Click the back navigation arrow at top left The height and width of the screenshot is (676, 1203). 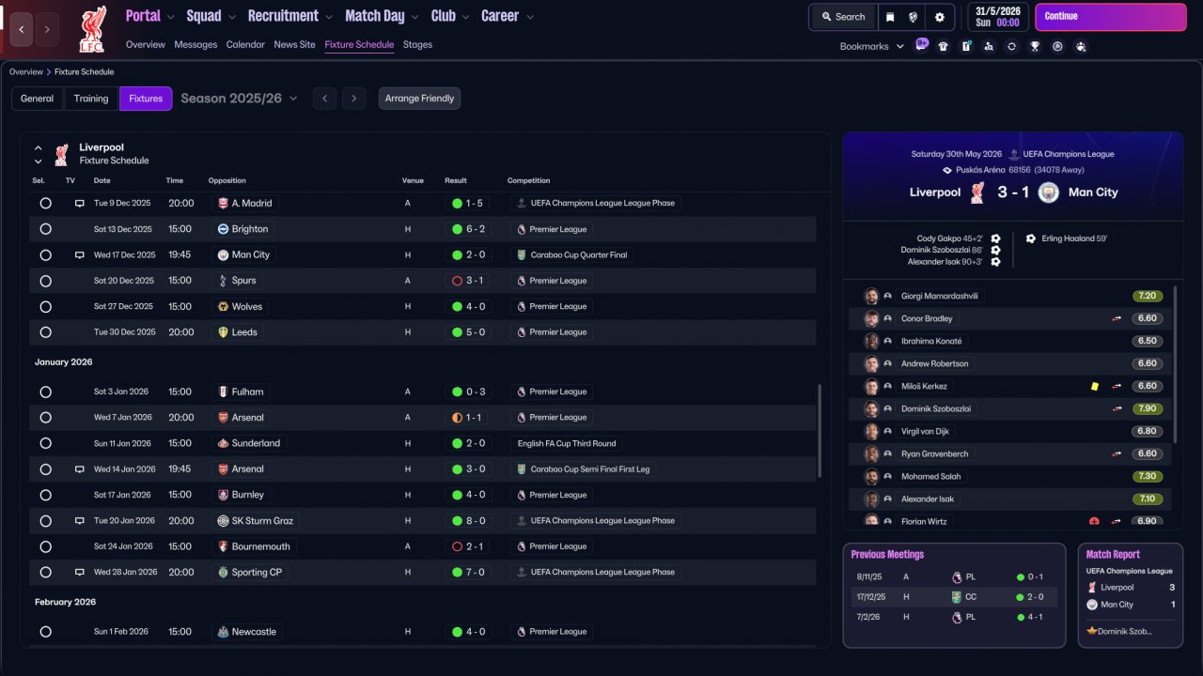(22, 29)
